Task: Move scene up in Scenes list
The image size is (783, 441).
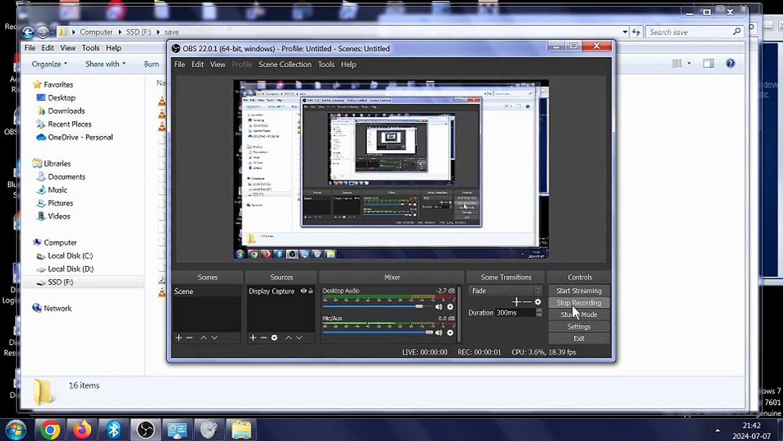Action: pos(203,337)
